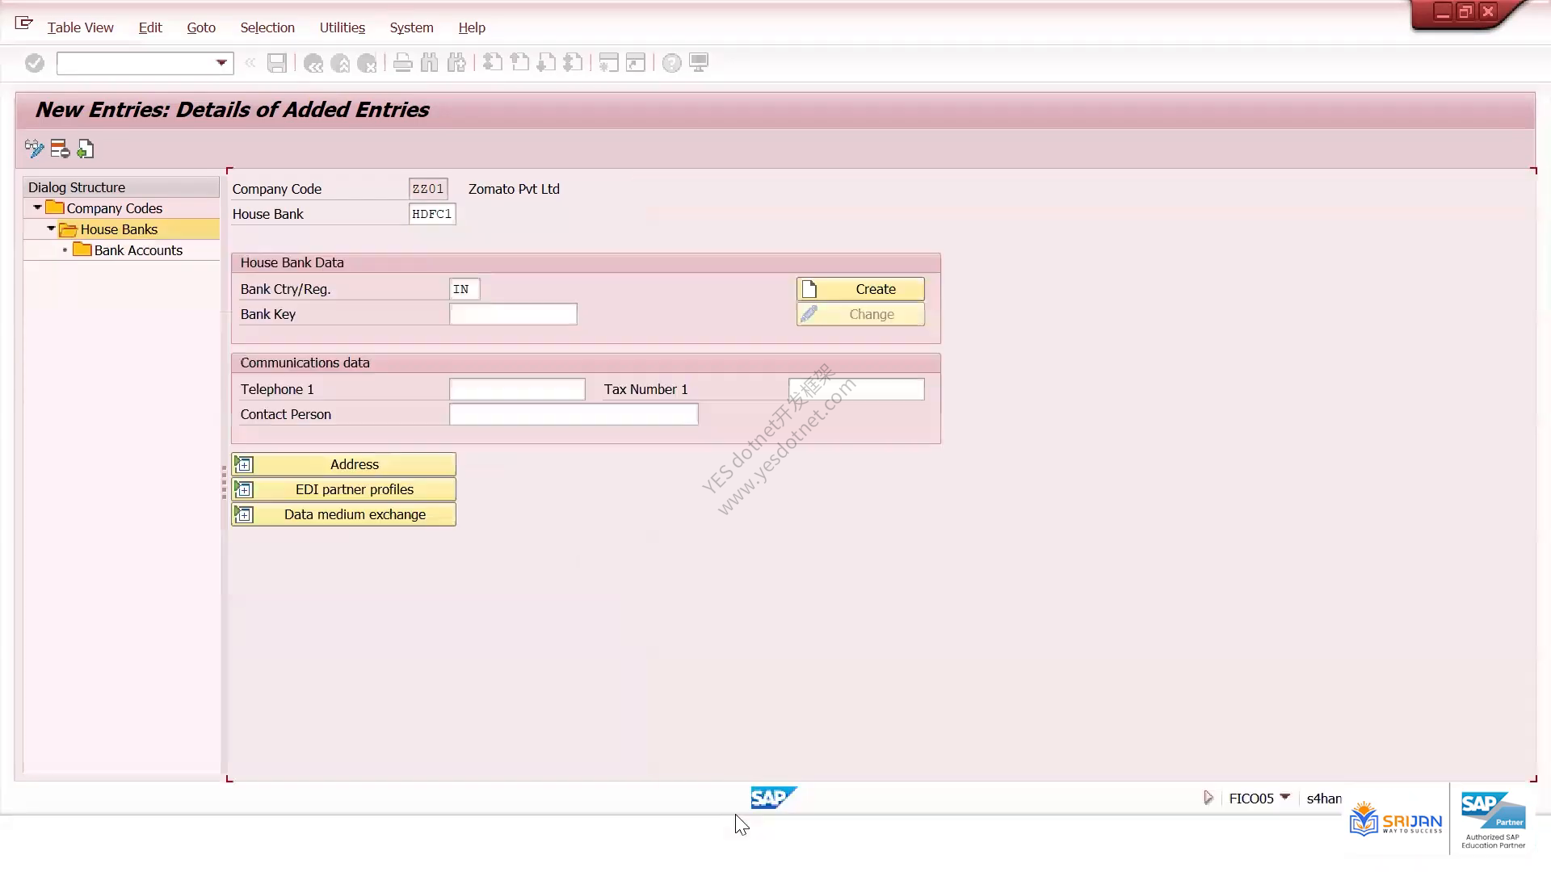Click the Contact Person input field
The width and height of the screenshot is (1551, 872).
pyautogui.click(x=574, y=414)
